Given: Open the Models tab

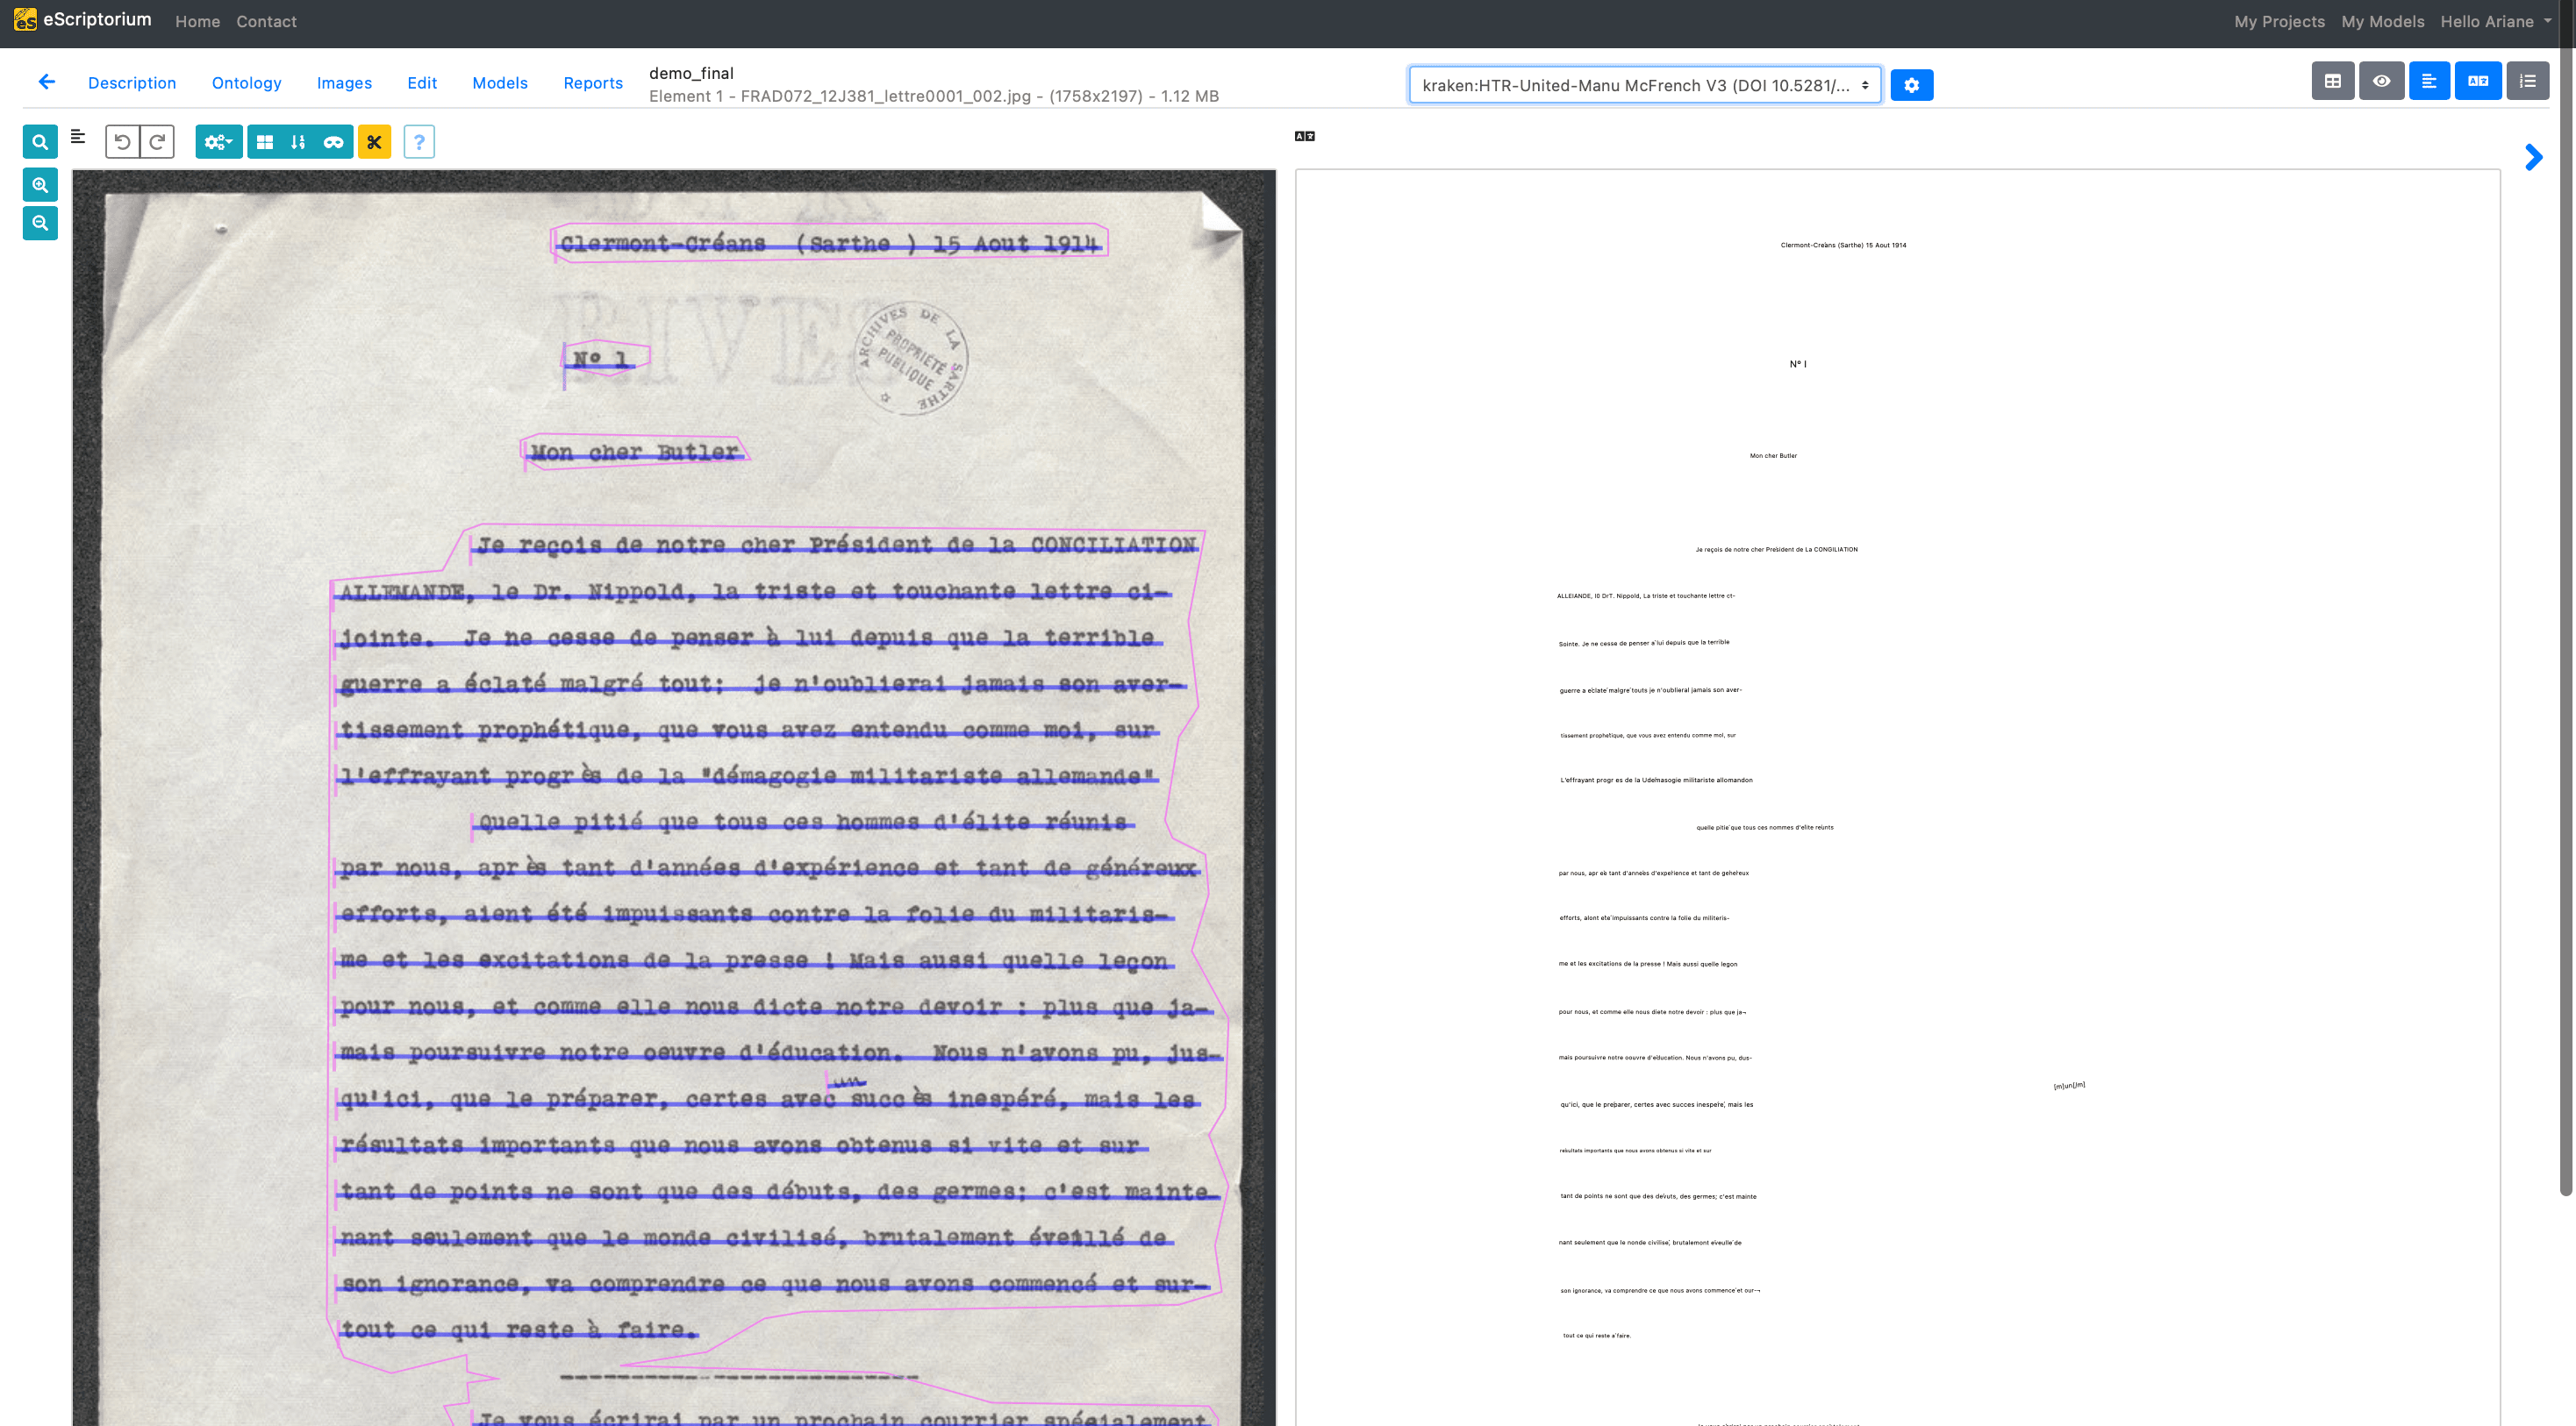Looking at the screenshot, I should [x=499, y=83].
